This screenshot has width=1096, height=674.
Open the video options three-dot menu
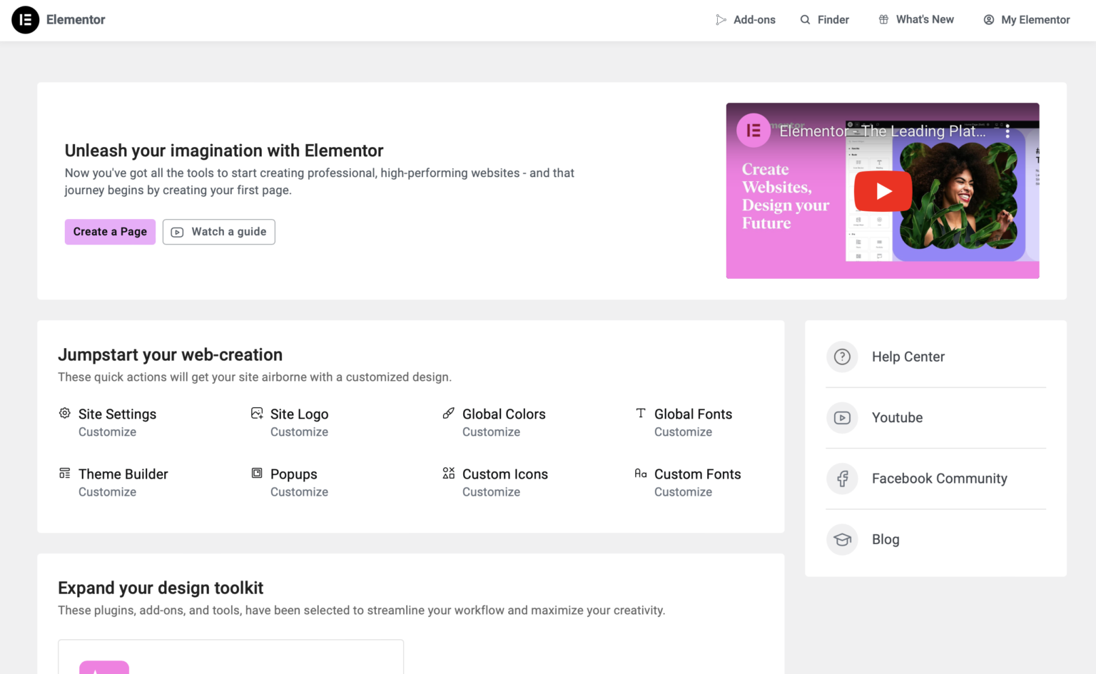pyautogui.click(x=1008, y=131)
